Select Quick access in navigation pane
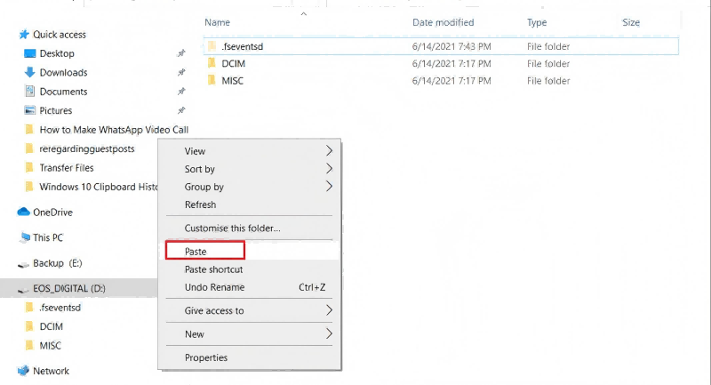The width and height of the screenshot is (711, 385). point(60,35)
